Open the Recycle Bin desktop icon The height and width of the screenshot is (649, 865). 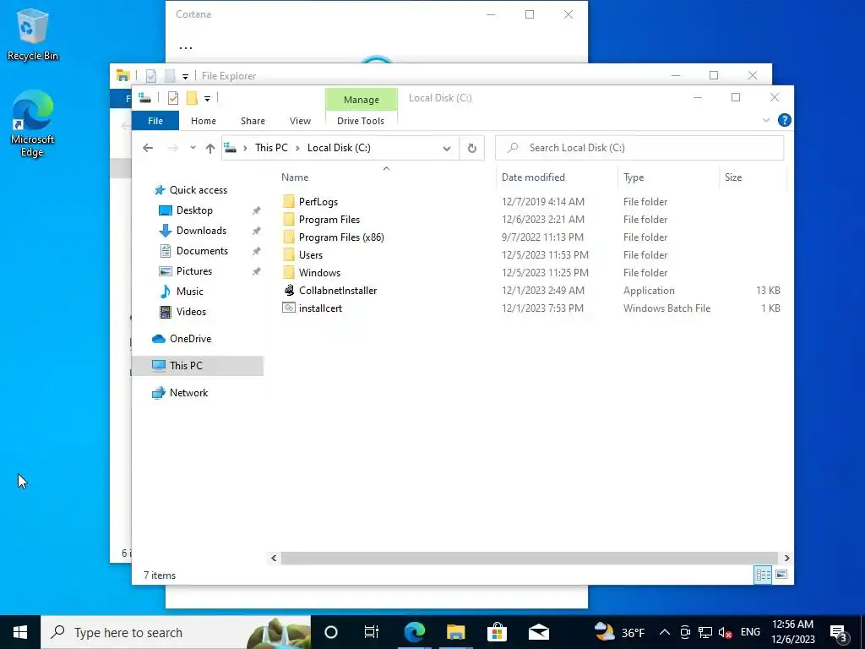(x=32, y=34)
